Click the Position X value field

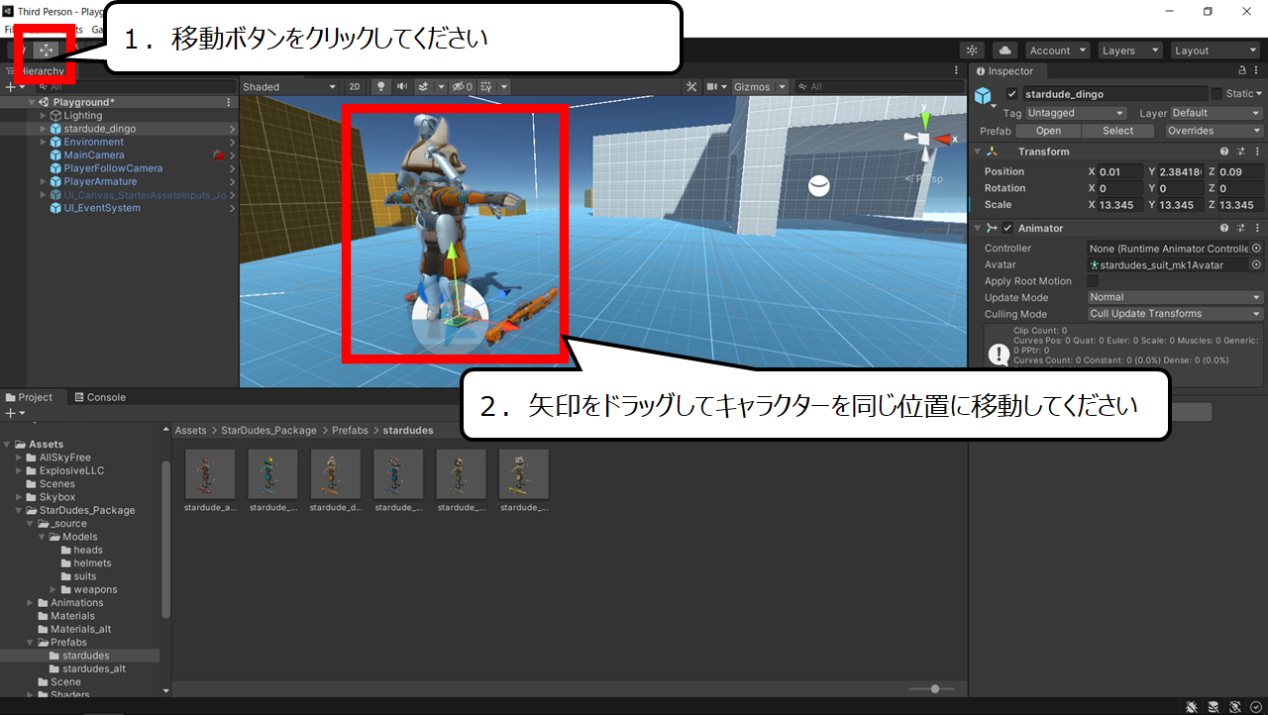(1121, 171)
